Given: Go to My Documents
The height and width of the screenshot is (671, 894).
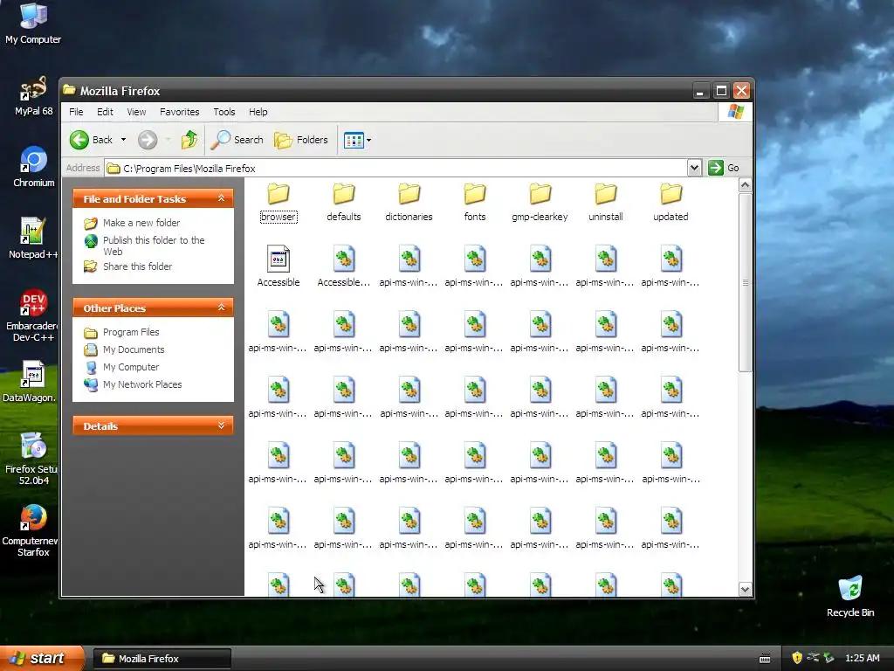Looking at the screenshot, I should click(124, 349).
